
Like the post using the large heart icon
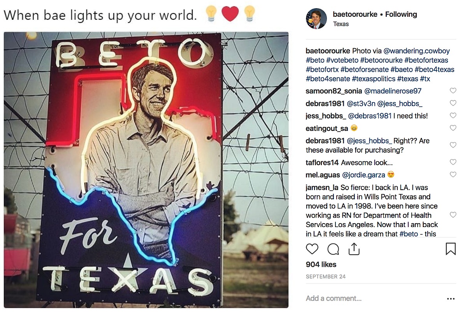pos(312,249)
